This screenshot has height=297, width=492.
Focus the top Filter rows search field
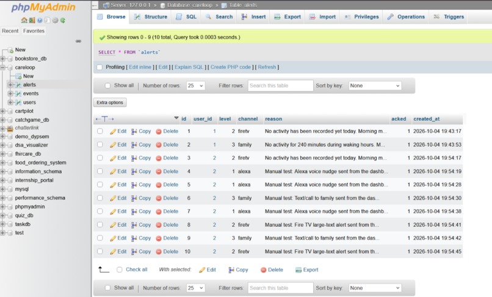281,85
